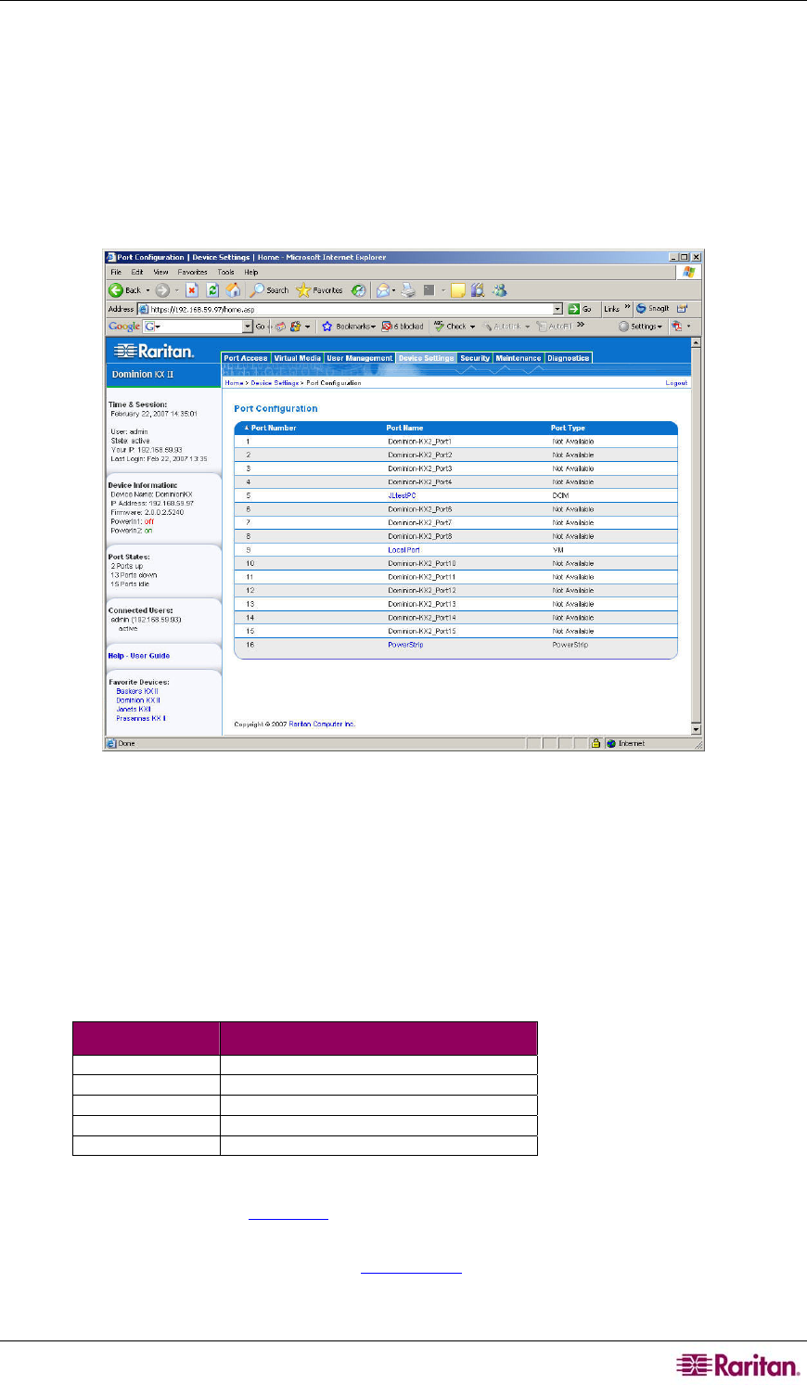Click the Google toolbar Go button
This screenshot has height=1385, width=807.
tap(261, 327)
